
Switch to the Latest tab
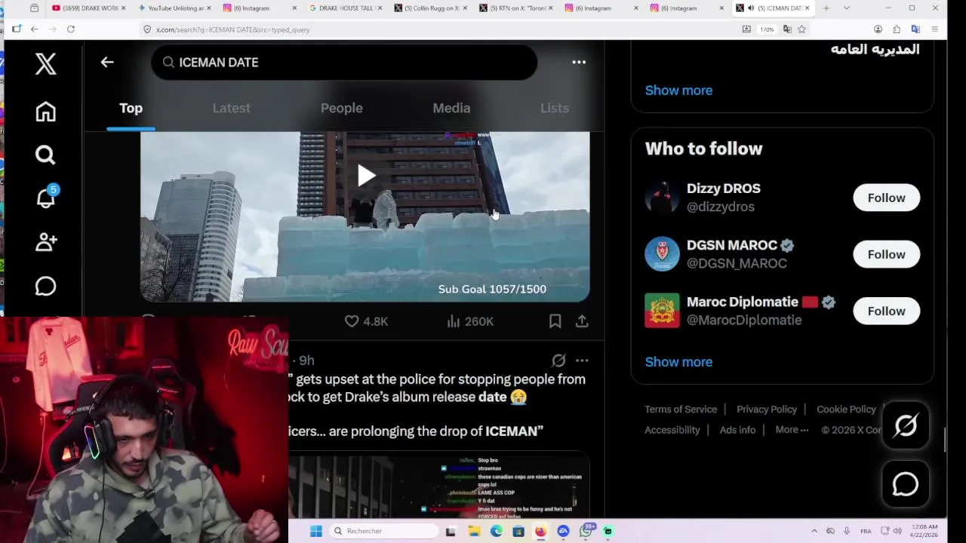(231, 108)
